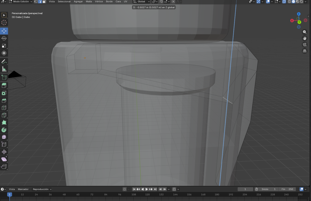Select the Inset Faces tool

click(4, 93)
